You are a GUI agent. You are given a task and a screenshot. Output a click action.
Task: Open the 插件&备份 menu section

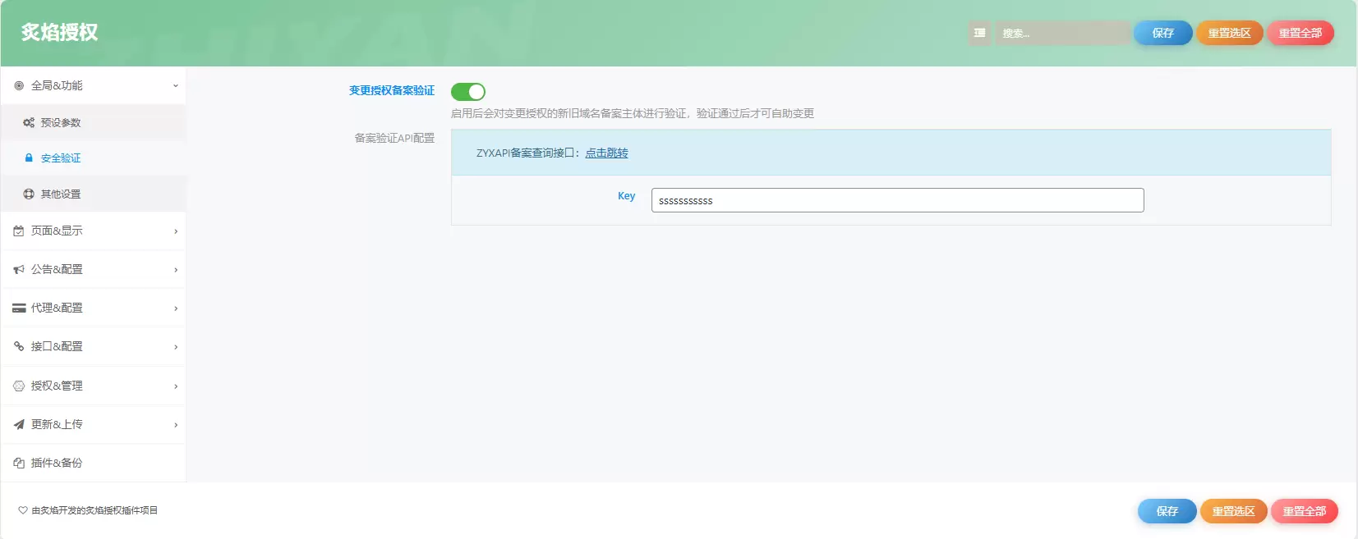tap(94, 463)
